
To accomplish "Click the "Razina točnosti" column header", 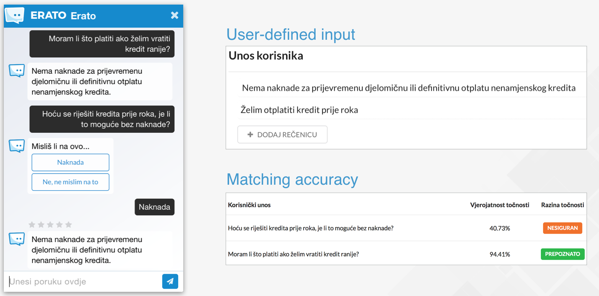I will [562, 205].
